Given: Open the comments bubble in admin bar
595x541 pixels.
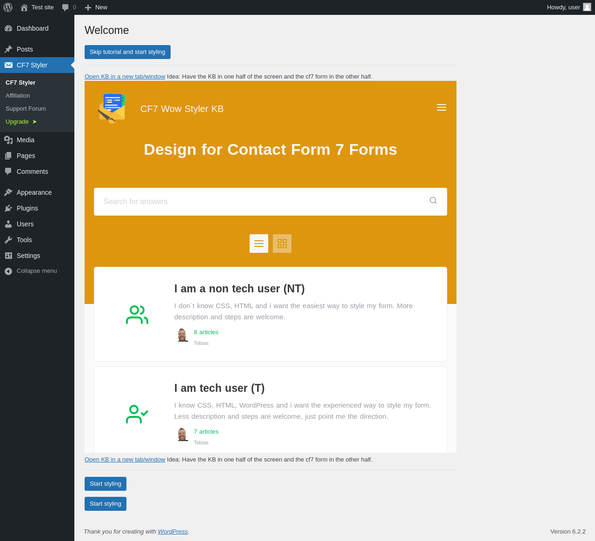Looking at the screenshot, I should pos(66,7).
